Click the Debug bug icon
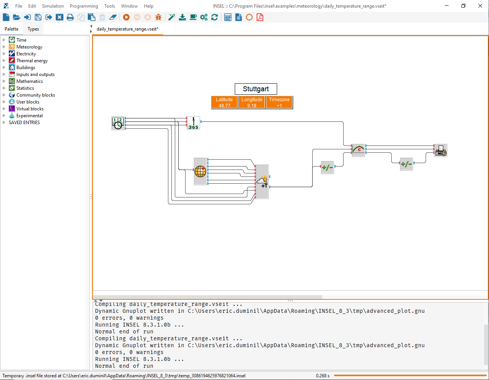This screenshot has width=489, height=380. (158, 17)
